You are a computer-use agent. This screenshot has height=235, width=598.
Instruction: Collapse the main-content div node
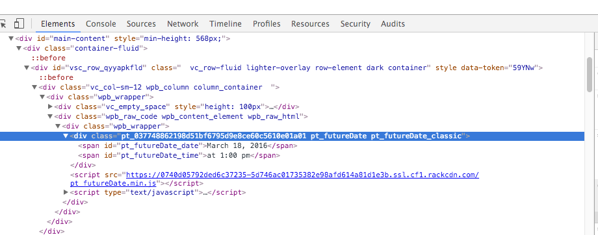(x=11, y=38)
